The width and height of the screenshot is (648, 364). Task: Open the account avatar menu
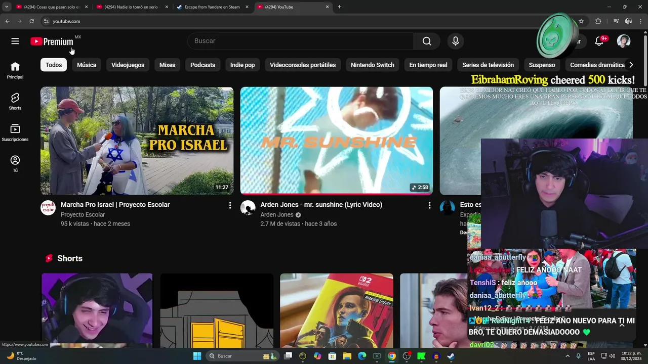tap(624, 41)
